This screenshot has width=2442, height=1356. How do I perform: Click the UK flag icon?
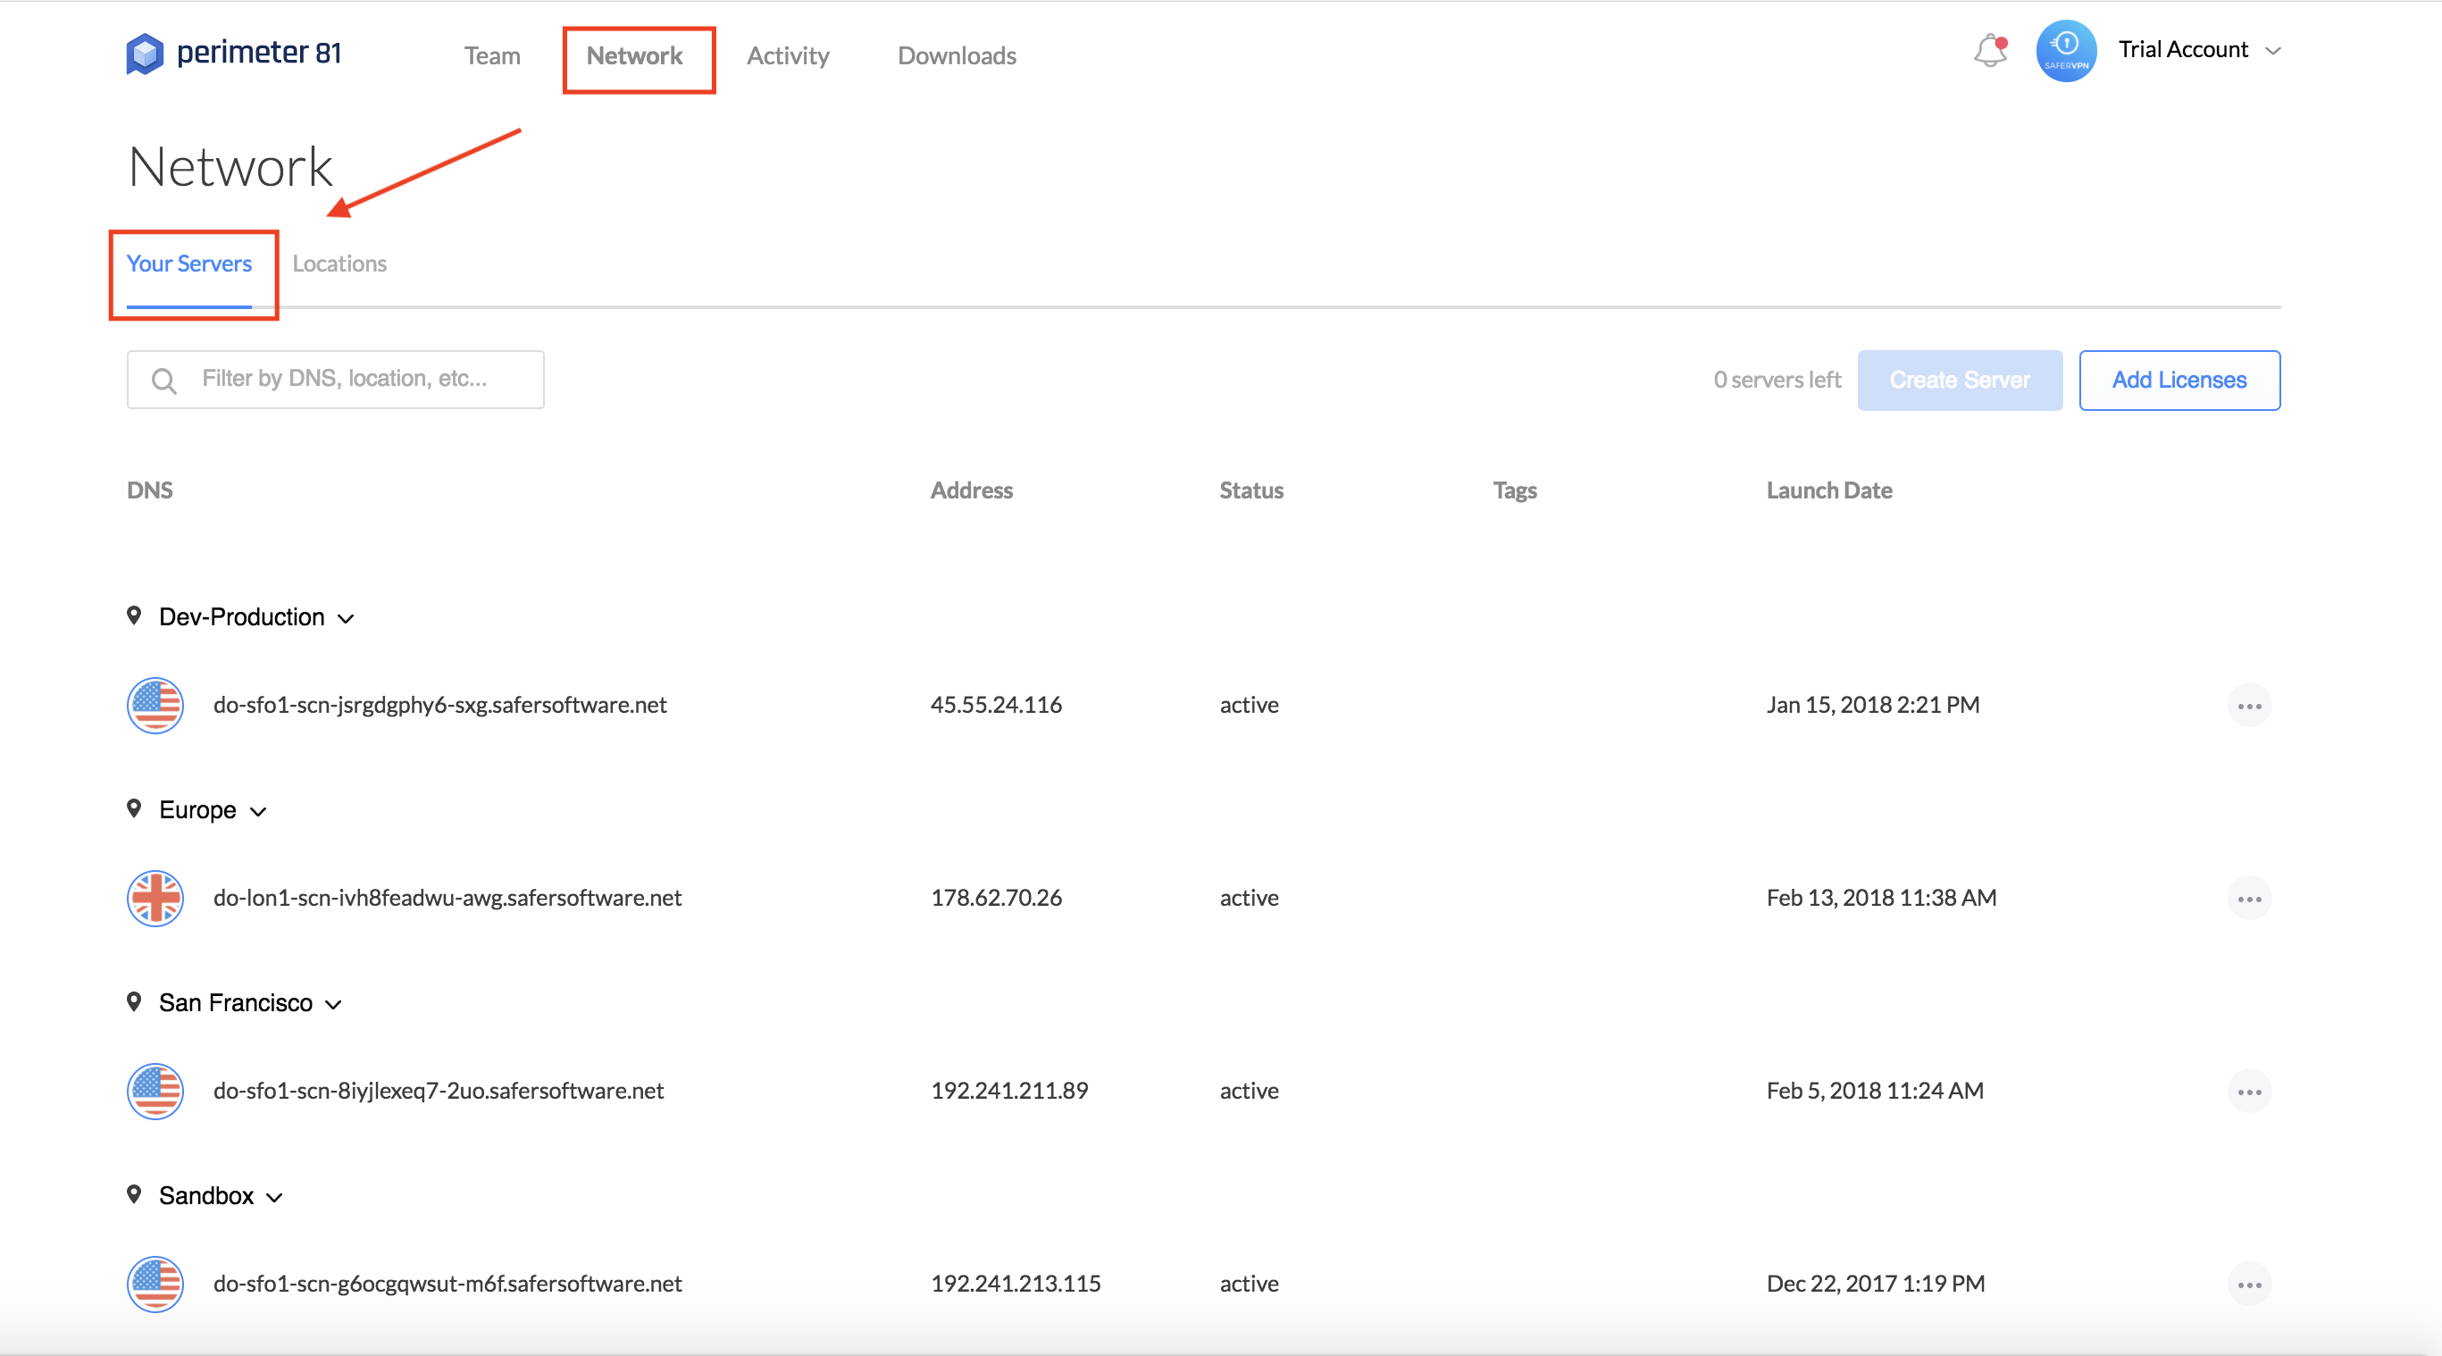tap(155, 898)
